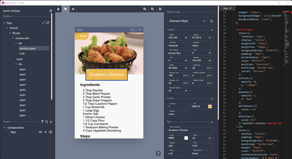Select the Southern Chicken title element
This screenshot has height=159, width=292.
coord(107,74)
